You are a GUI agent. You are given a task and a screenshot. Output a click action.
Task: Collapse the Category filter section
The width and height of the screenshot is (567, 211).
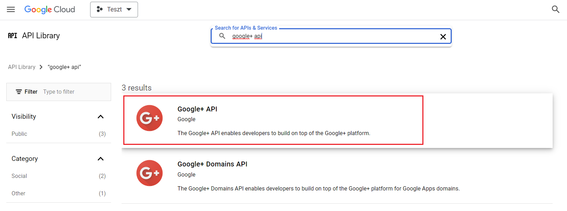(x=101, y=159)
